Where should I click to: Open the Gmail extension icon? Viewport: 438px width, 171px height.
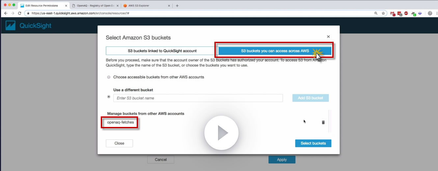click(393, 13)
